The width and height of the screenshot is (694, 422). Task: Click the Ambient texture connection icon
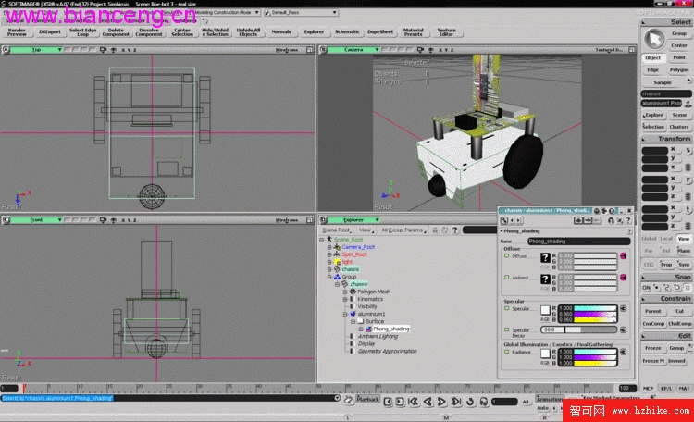(x=623, y=278)
